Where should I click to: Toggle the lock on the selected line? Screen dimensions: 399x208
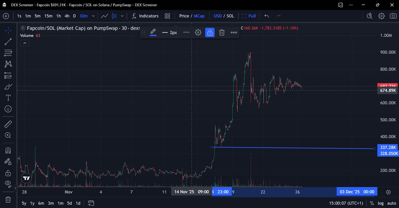point(210,33)
